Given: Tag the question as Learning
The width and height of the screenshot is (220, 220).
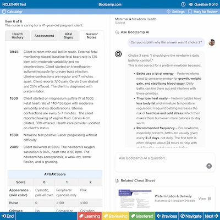Looking at the screenshot, I should point(90,216).
